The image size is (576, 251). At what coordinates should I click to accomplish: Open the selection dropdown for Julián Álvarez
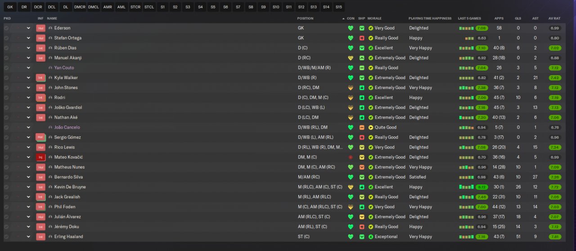coord(28,217)
